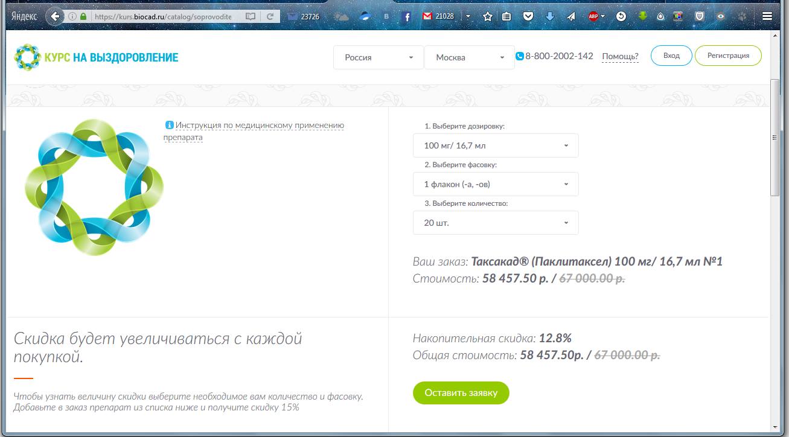Open quantity dropdown showing 20 шт.
This screenshot has height=437, width=789.
click(496, 223)
